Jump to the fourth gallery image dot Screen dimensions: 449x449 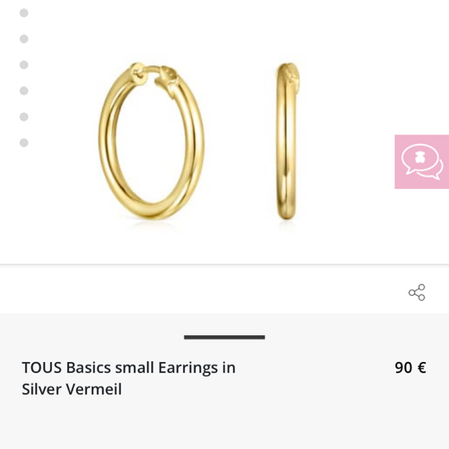pos(24,90)
